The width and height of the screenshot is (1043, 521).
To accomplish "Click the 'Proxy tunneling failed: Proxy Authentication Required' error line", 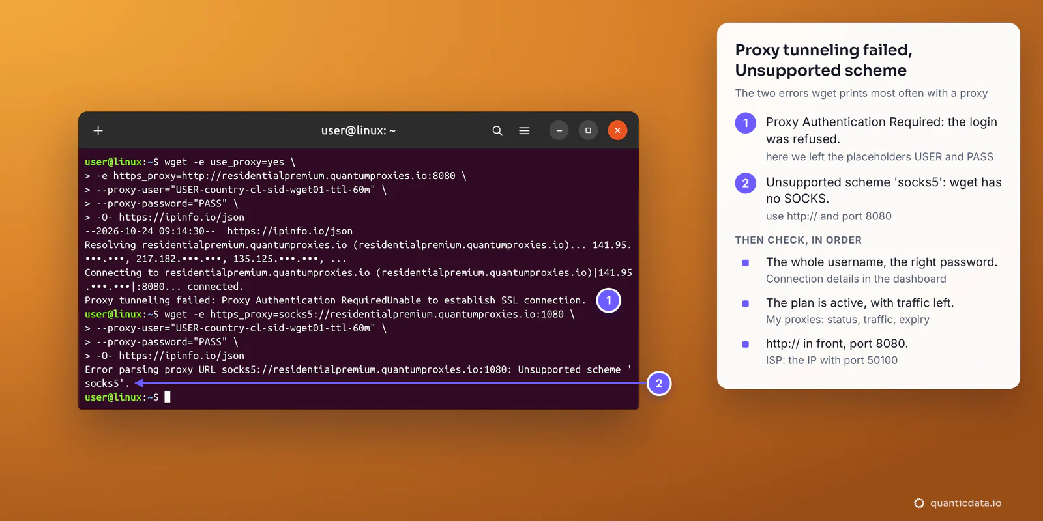I will point(335,300).
